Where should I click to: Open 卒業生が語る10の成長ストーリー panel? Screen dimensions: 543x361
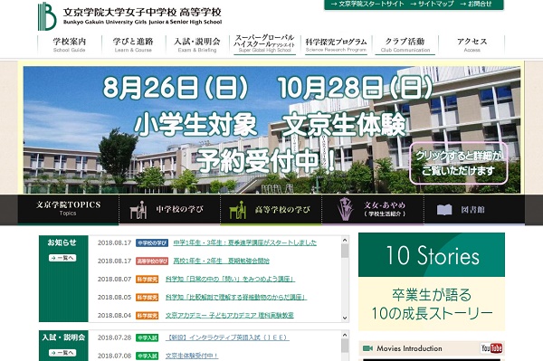click(432, 303)
